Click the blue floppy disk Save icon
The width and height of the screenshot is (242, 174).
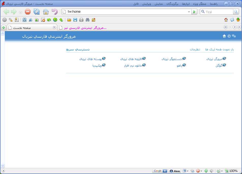point(75,20)
